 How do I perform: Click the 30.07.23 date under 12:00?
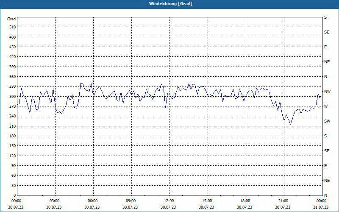[x=168, y=207]
